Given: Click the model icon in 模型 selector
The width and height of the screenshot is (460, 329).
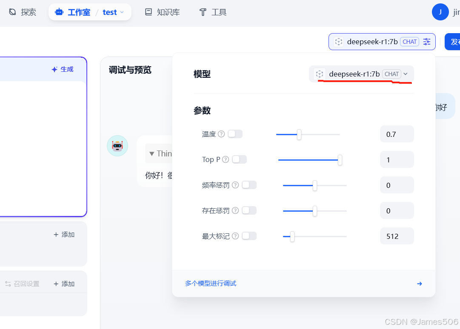Looking at the screenshot, I should coord(320,74).
